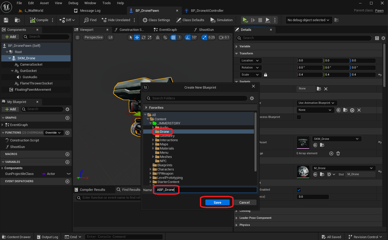Toggle Hide Unrelated nodes
The image size is (388, 240).
point(116,20)
